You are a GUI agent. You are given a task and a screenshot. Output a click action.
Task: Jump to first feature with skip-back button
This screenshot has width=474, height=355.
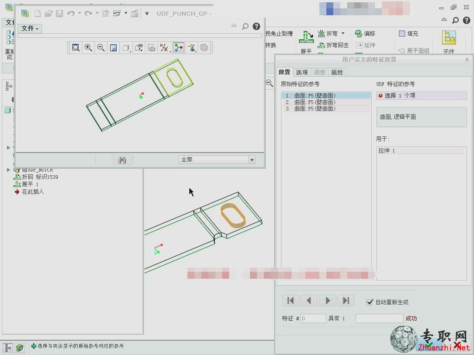click(291, 300)
